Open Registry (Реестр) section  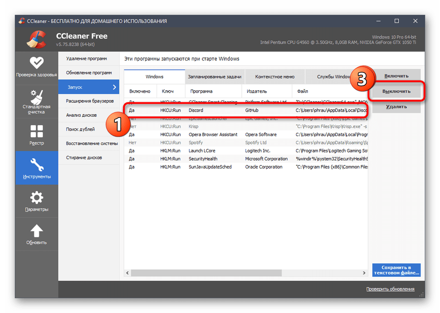37,135
